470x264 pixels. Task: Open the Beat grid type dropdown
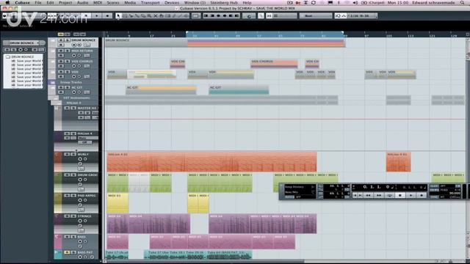[315, 15]
